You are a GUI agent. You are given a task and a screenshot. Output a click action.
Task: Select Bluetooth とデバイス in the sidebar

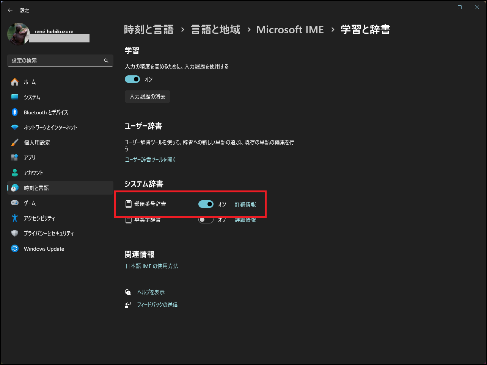[x=60, y=112]
